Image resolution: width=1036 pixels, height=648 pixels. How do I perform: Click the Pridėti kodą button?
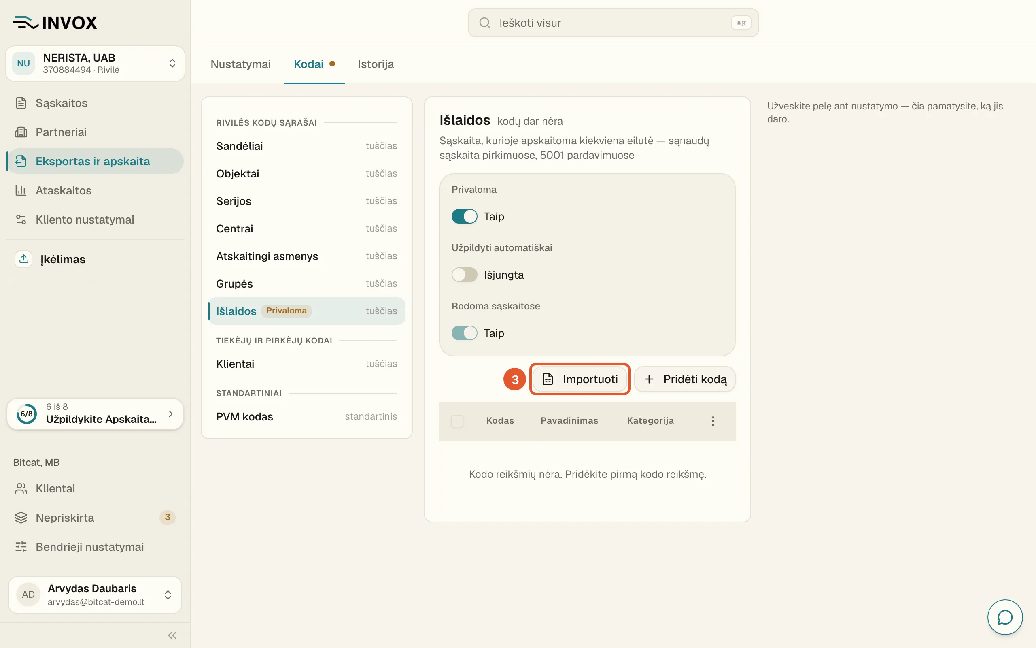(x=685, y=379)
